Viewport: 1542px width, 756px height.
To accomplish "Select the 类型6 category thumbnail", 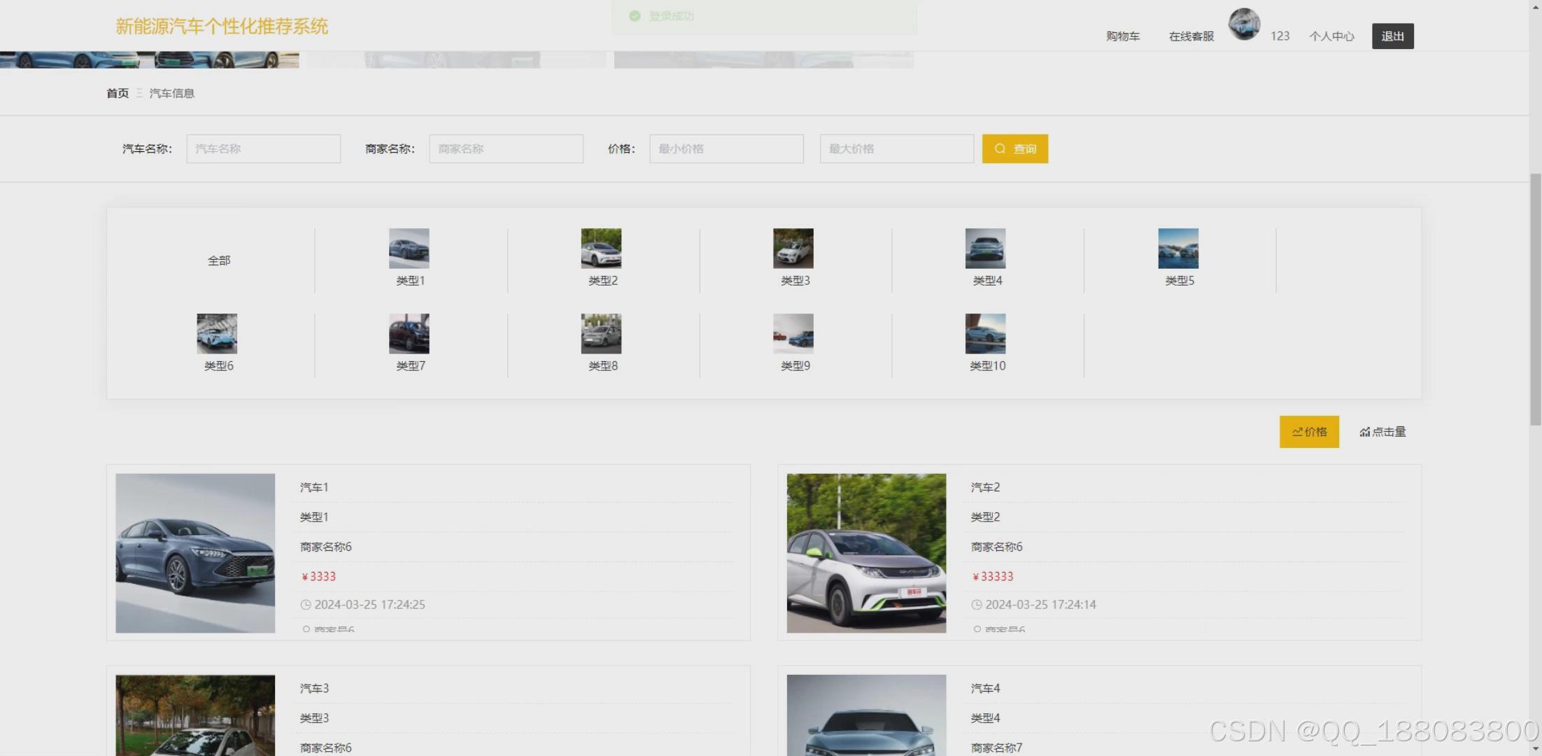I will pyautogui.click(x=217, y=334).
